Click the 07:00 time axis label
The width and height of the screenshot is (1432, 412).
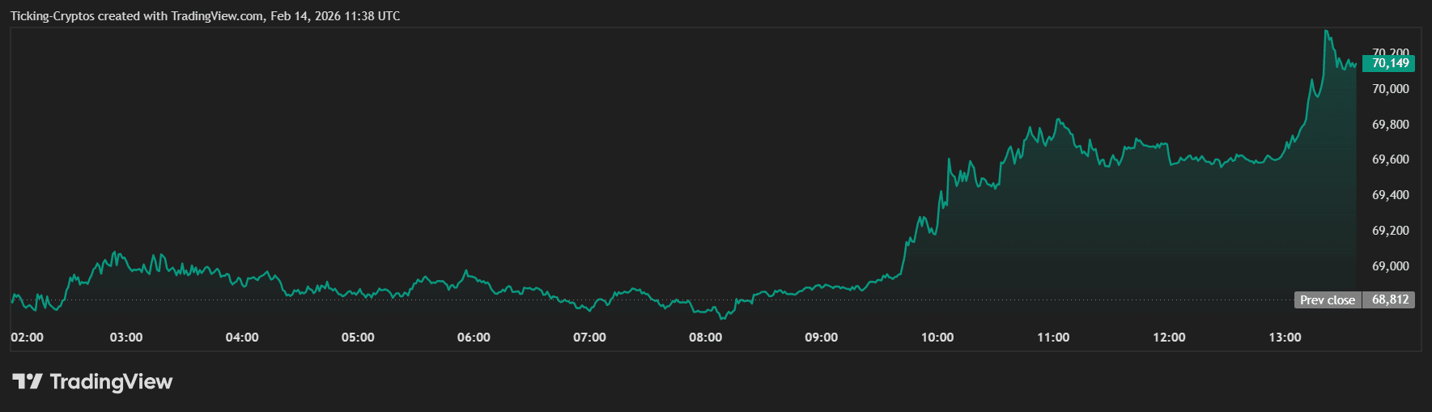pos(589,338)
